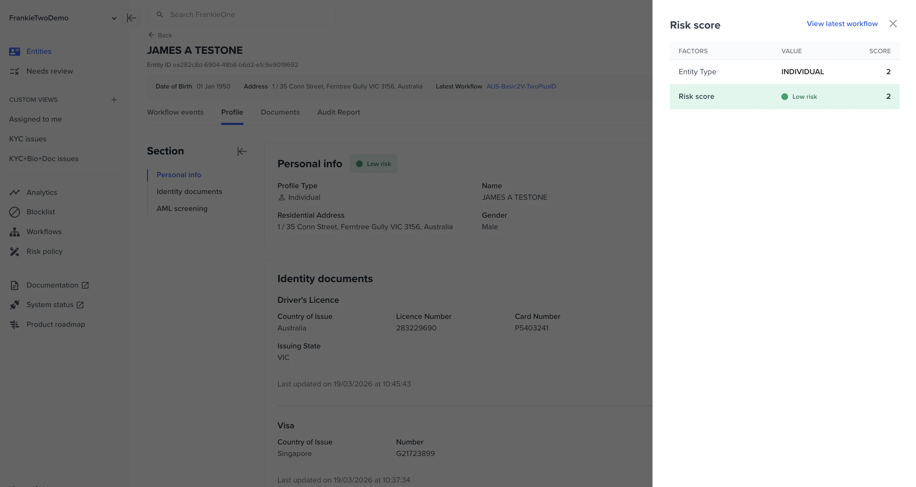Select AML screening in Section list
Viewport: 916px width, 487px height.
(x=182, y=209)
